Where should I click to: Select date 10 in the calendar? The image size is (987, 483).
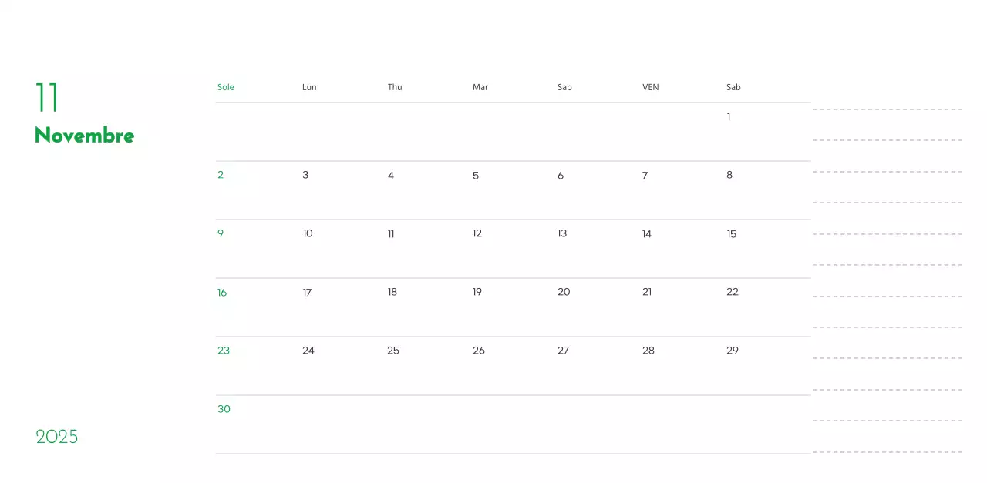click(x=308, y=233)
